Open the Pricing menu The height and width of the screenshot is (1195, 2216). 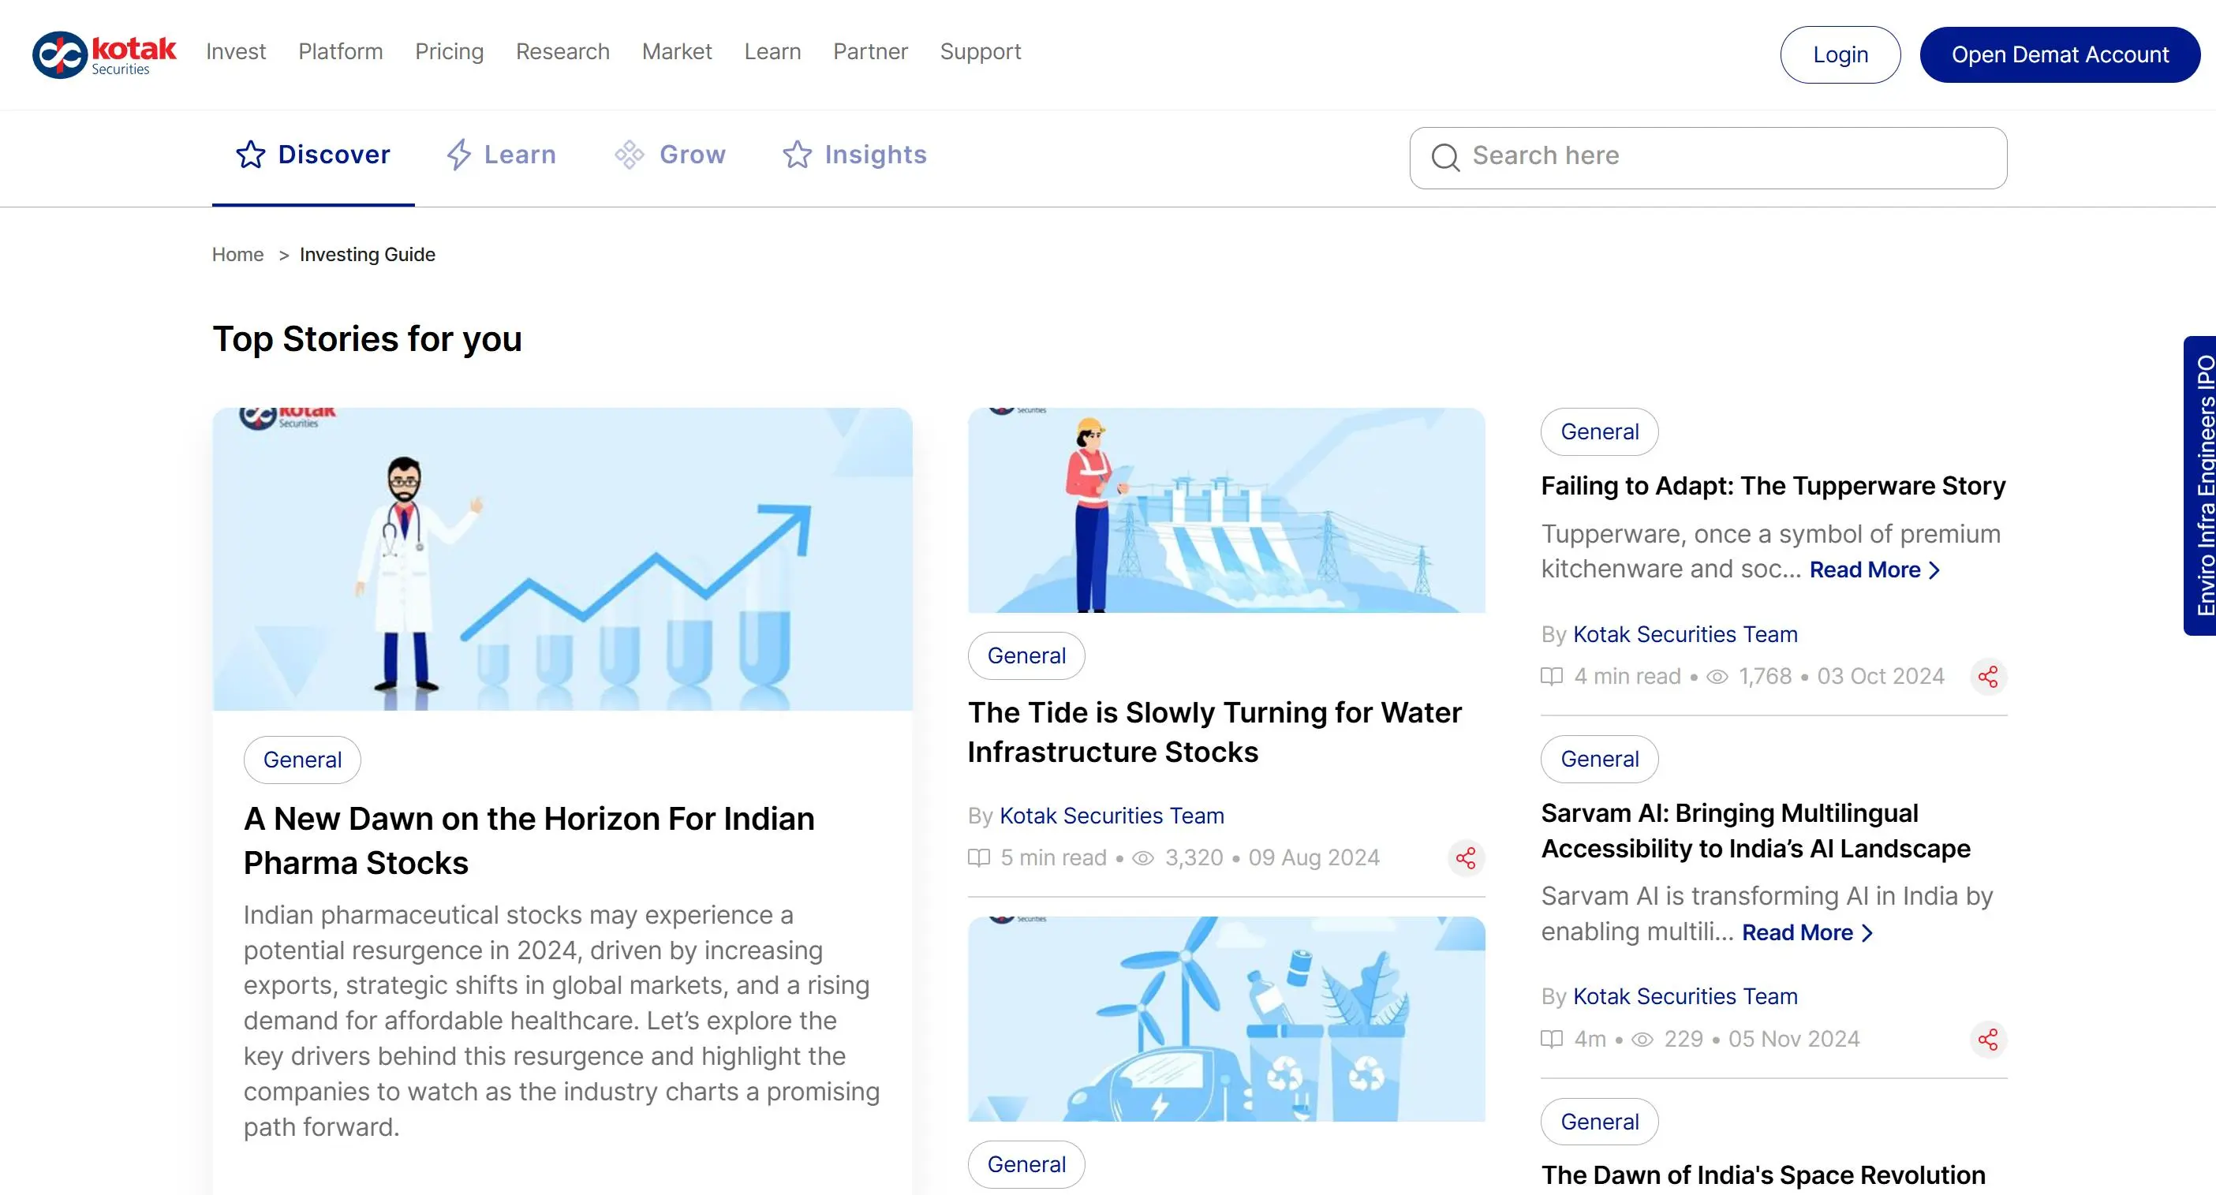(449, 51)
